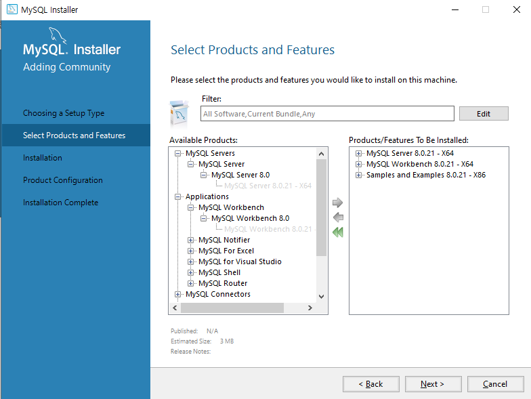The height and width of the screenshot is (399, 531).
Task: Collapse the MySQL Server node
Action: 190,164
